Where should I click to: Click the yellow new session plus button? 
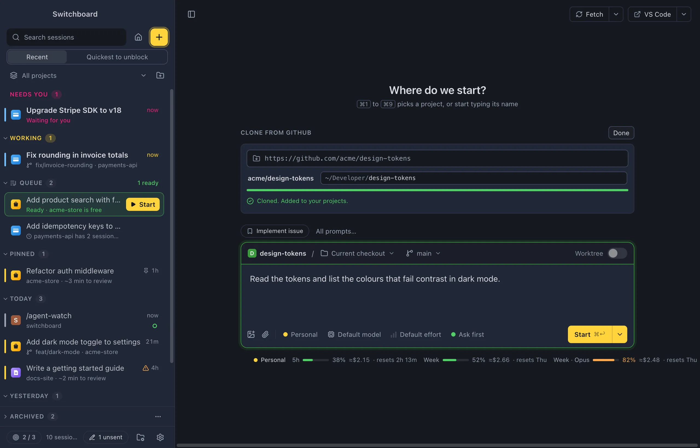point(159,37)
